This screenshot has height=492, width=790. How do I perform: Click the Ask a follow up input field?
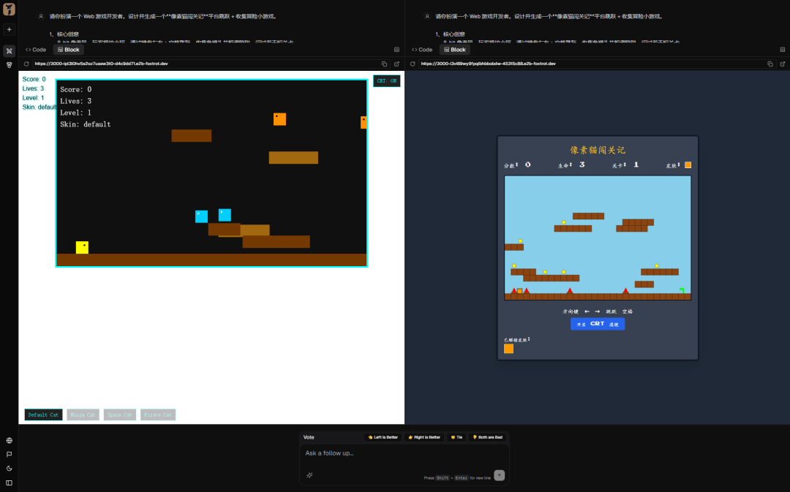[x=395, y=453]
